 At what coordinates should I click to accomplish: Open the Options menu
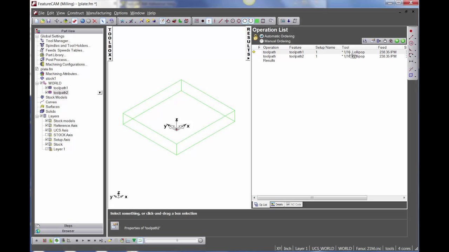pos(121,13)
